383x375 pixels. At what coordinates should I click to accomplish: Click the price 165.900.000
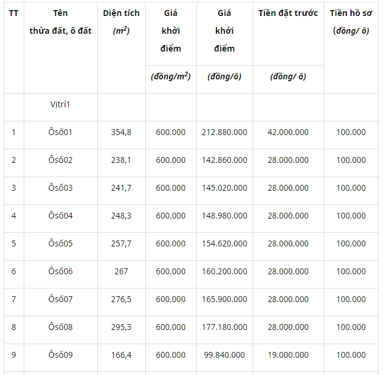click(224, 299)
